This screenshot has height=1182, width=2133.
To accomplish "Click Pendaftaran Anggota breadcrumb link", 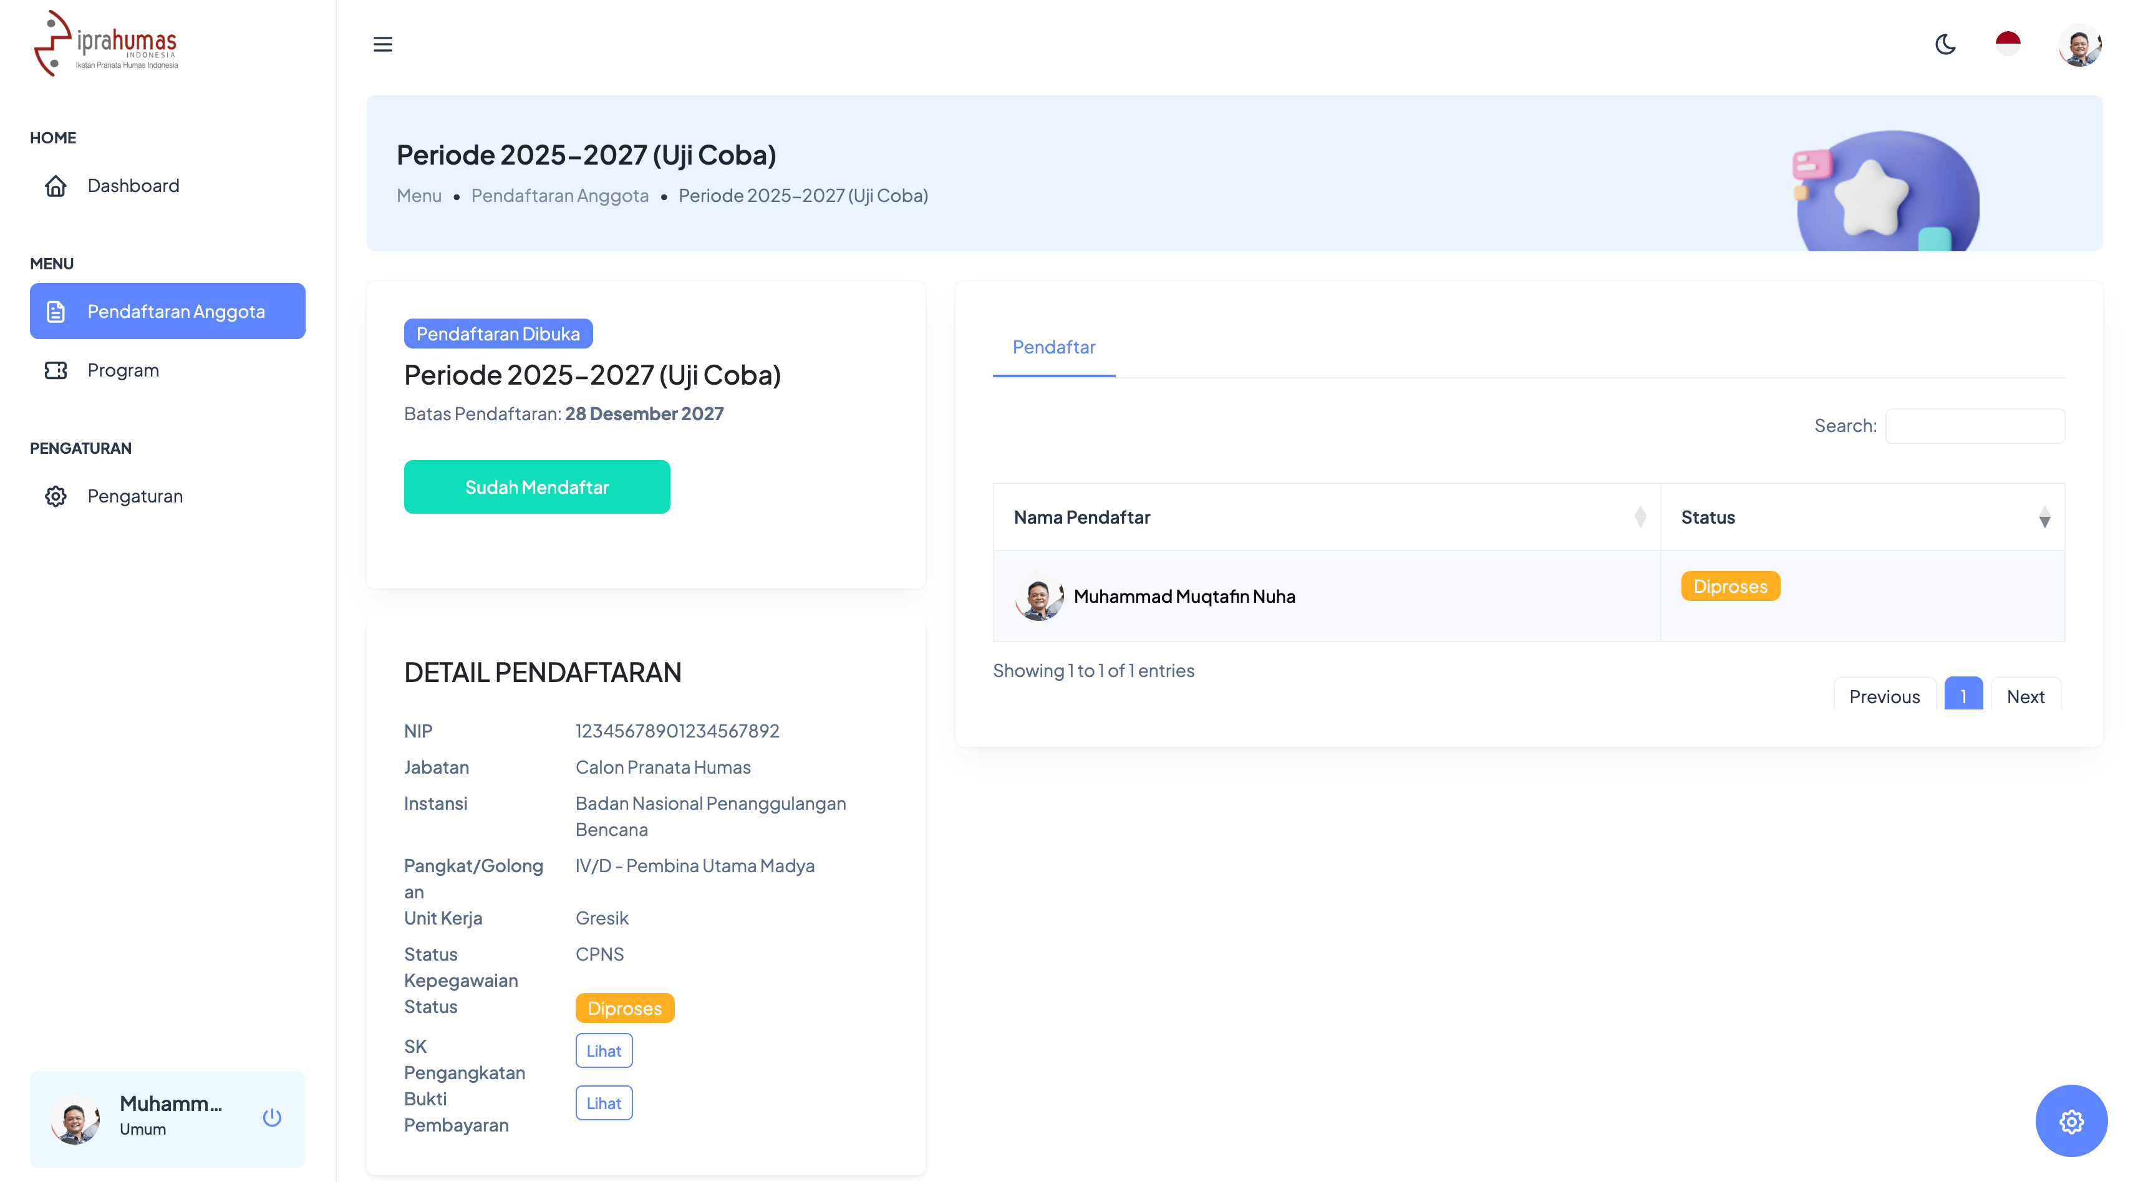I will point(559,195).
